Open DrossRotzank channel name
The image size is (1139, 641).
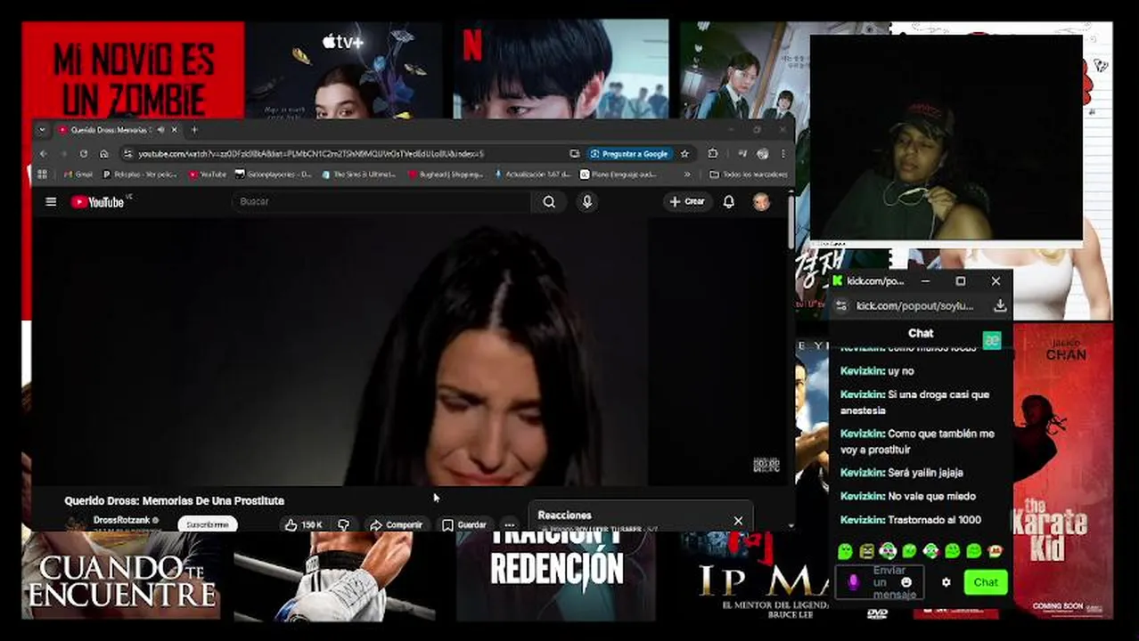pyautogui.click(x=121, y=520)
